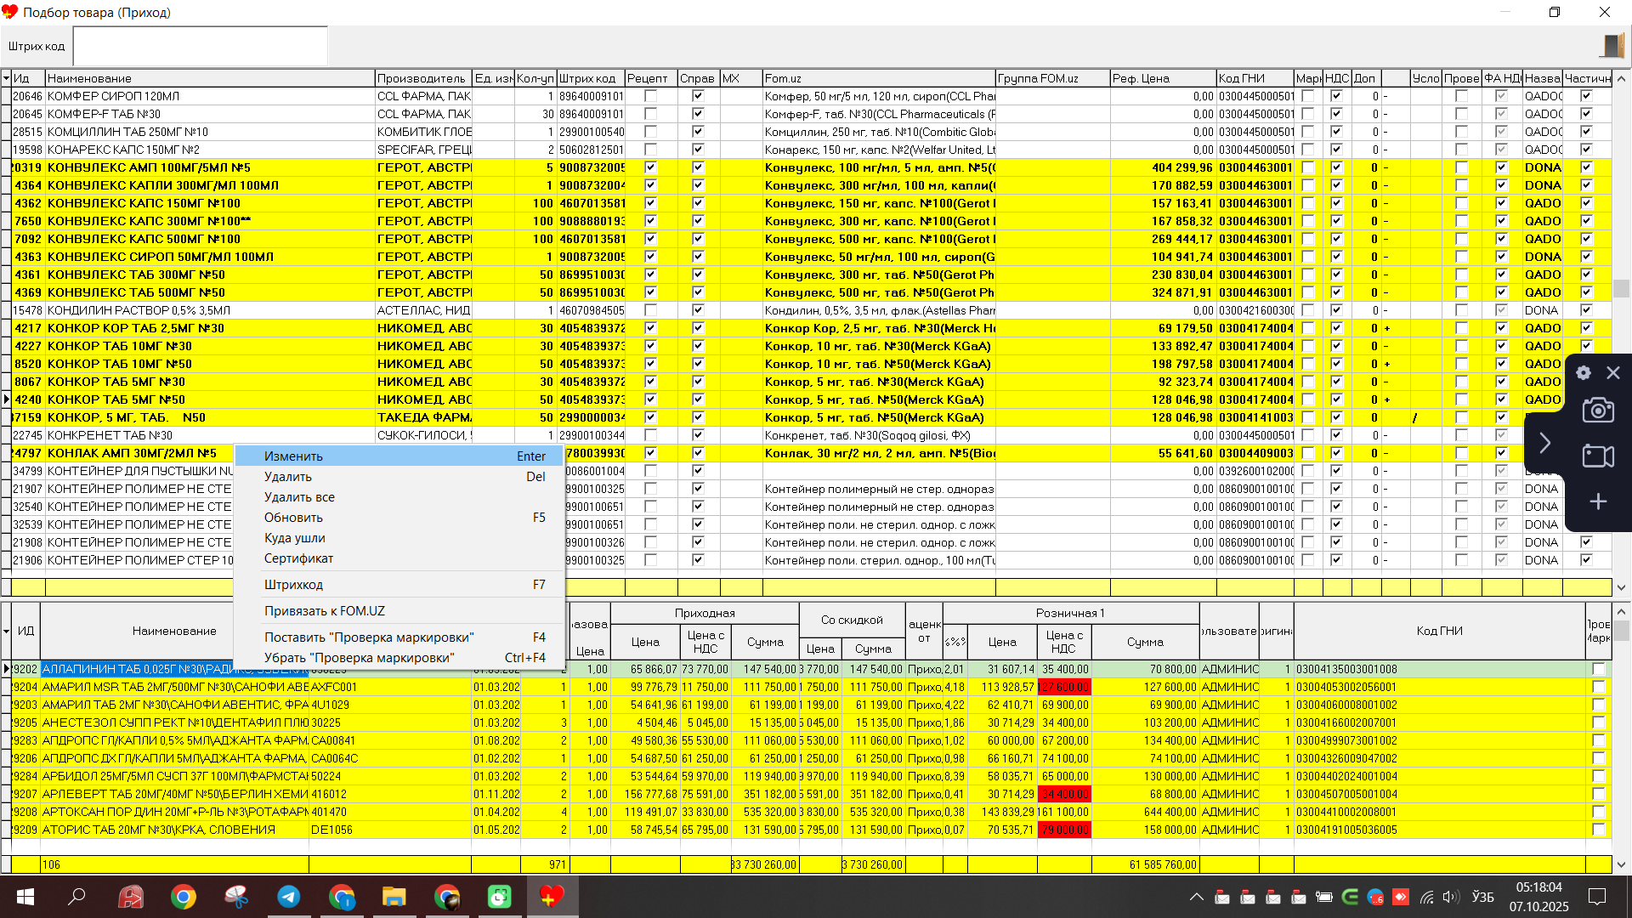This screenshot has width=1632, height=918.
Task: Click plus icon in capture panel
Action: pos(1598,502)
